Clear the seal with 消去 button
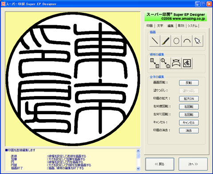Viewport: 213px width, 174px height. click(x=189, y=131)
